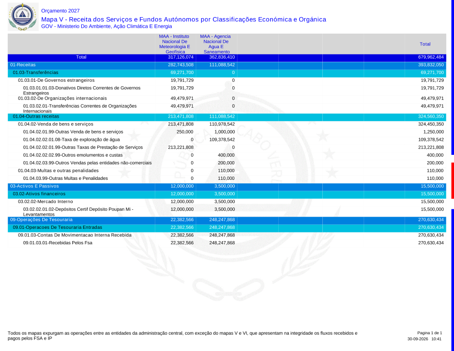Select "01.04.02.02.01.99-Outras Taxas de Prestação de Serviços"
Screen dimensions: 454x351
tap(83, 148)
